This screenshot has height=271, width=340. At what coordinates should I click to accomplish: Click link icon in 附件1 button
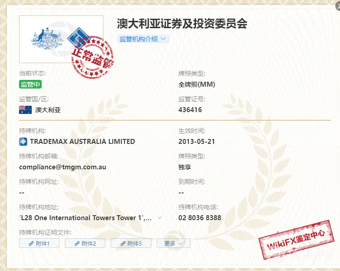(31, 243)
